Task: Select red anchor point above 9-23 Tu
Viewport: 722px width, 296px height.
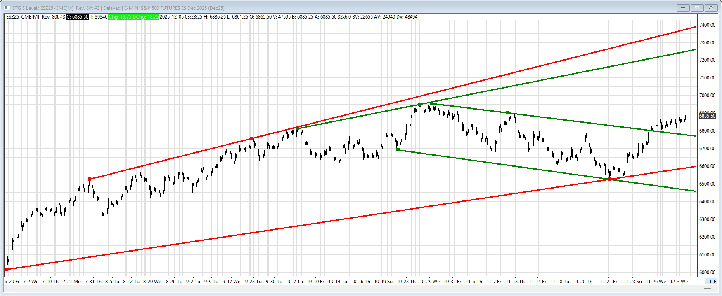Action: [x=252, y=138]
